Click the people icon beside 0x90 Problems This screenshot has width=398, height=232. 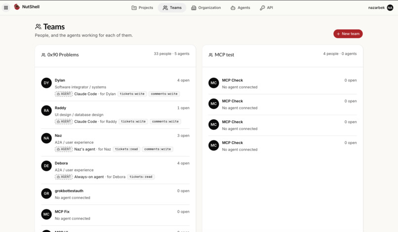pyautogui.click(x=43, y=55)
